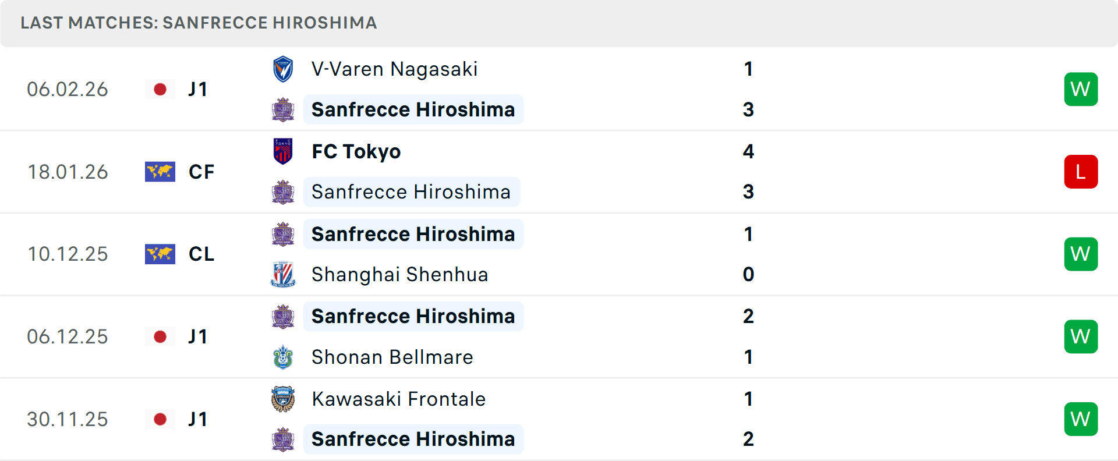Click the J1 icon on the 30.11.25 row
This screenshot has width=1118, height=461.
160,419
